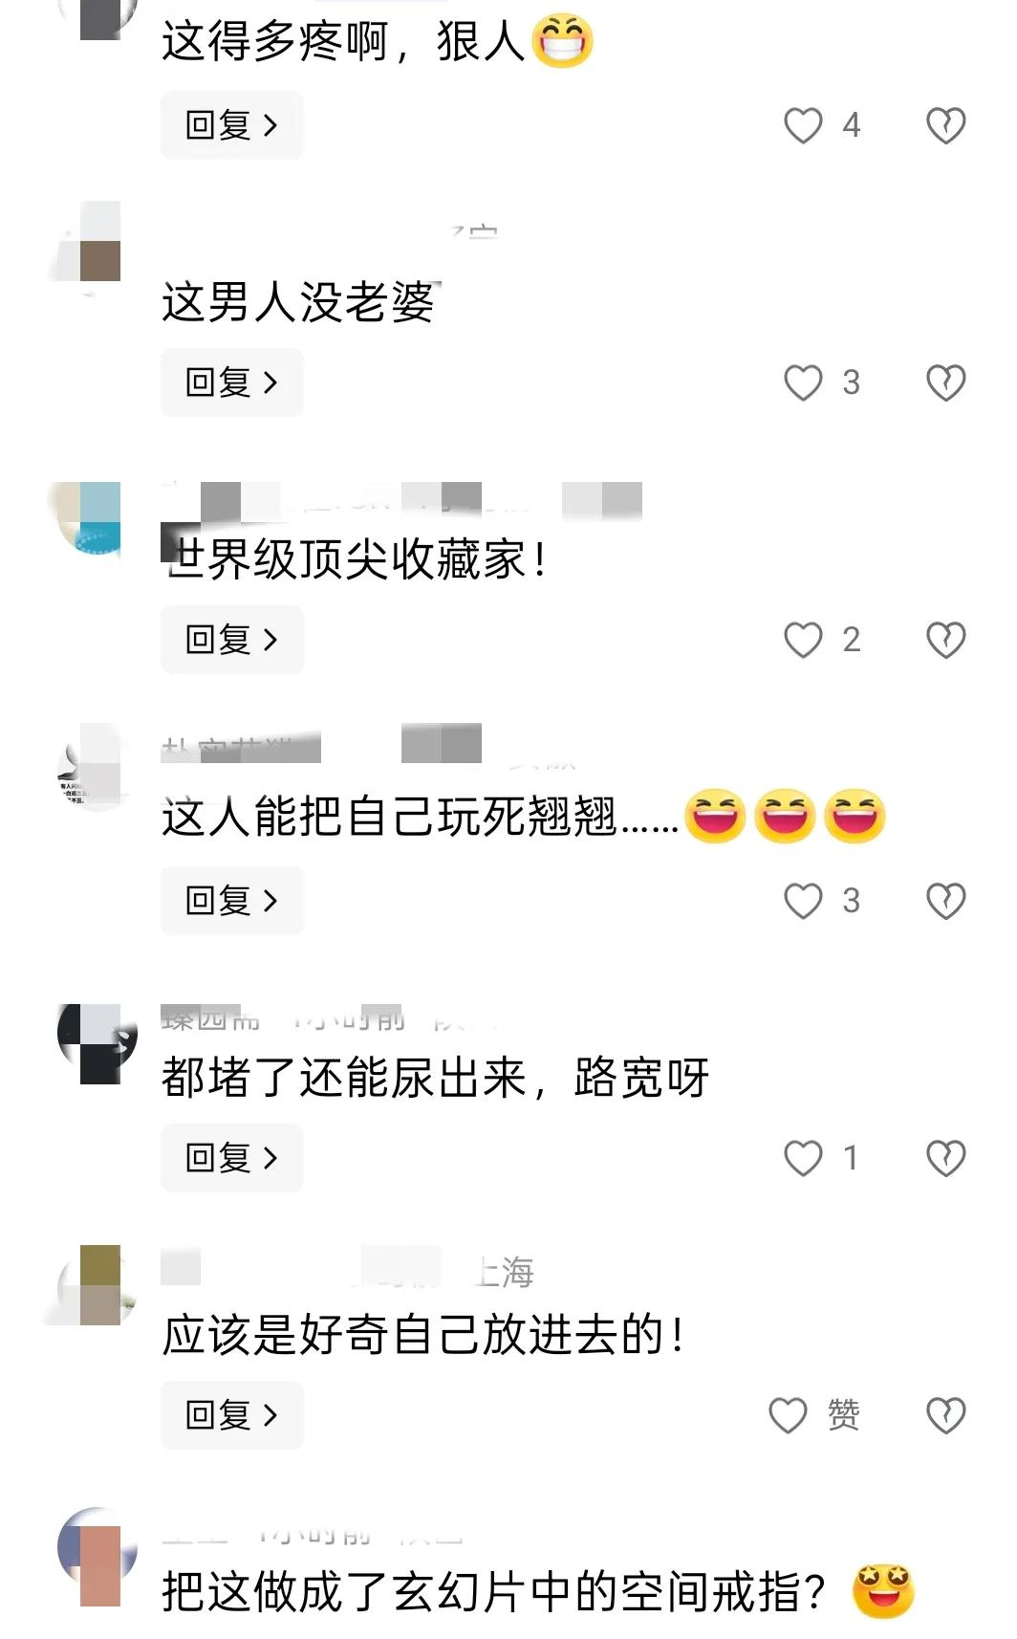Screen dimensions: 1017x1639
Task: Like the comment '这人能把自己玩死翘翘'
Action: 803,901
